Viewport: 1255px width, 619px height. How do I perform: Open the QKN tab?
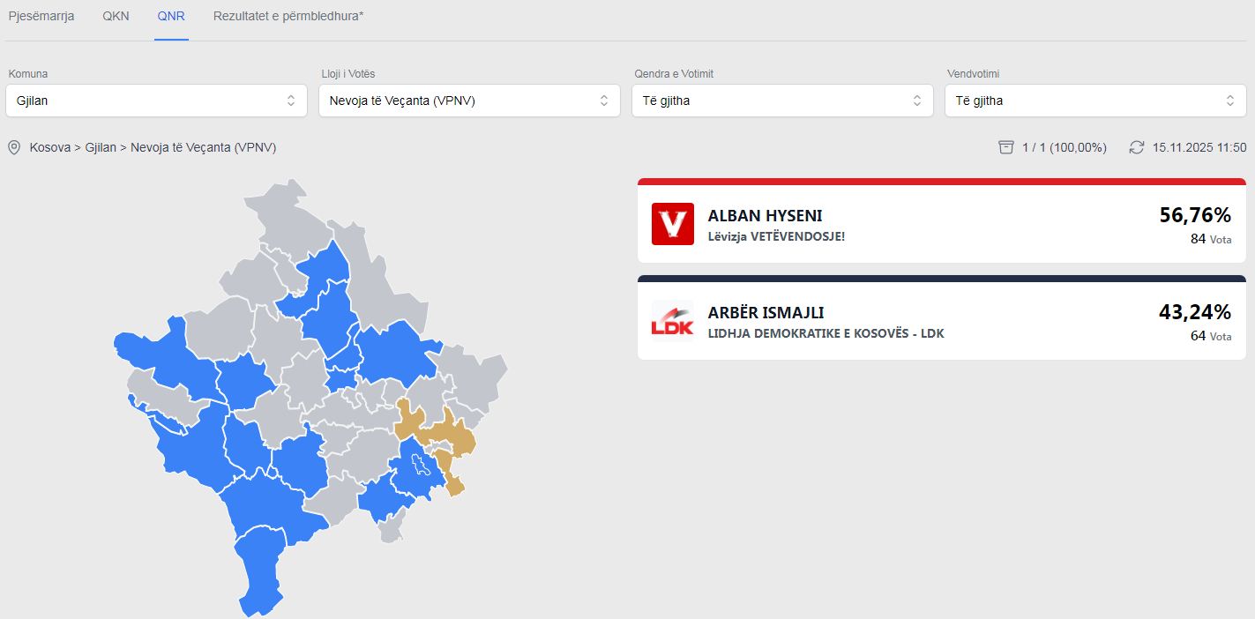coord(116,16)
